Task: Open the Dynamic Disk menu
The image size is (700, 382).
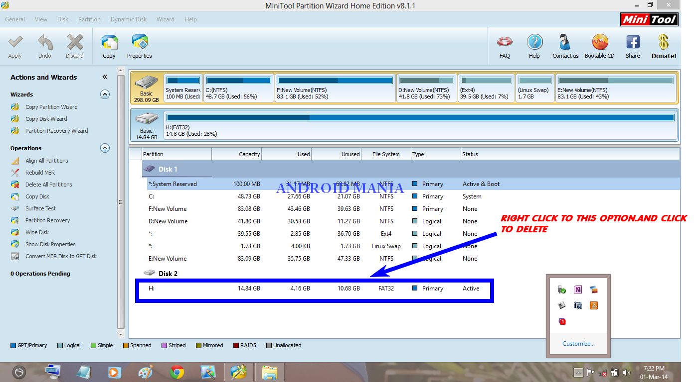Action: point(128,19)
